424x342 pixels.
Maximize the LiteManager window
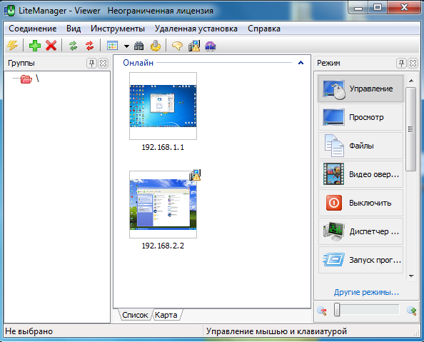[x=378, y=7]
